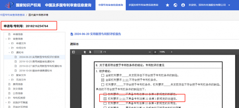Switch to 多国发明专利审查信息查询 tab

pos(143,5)
